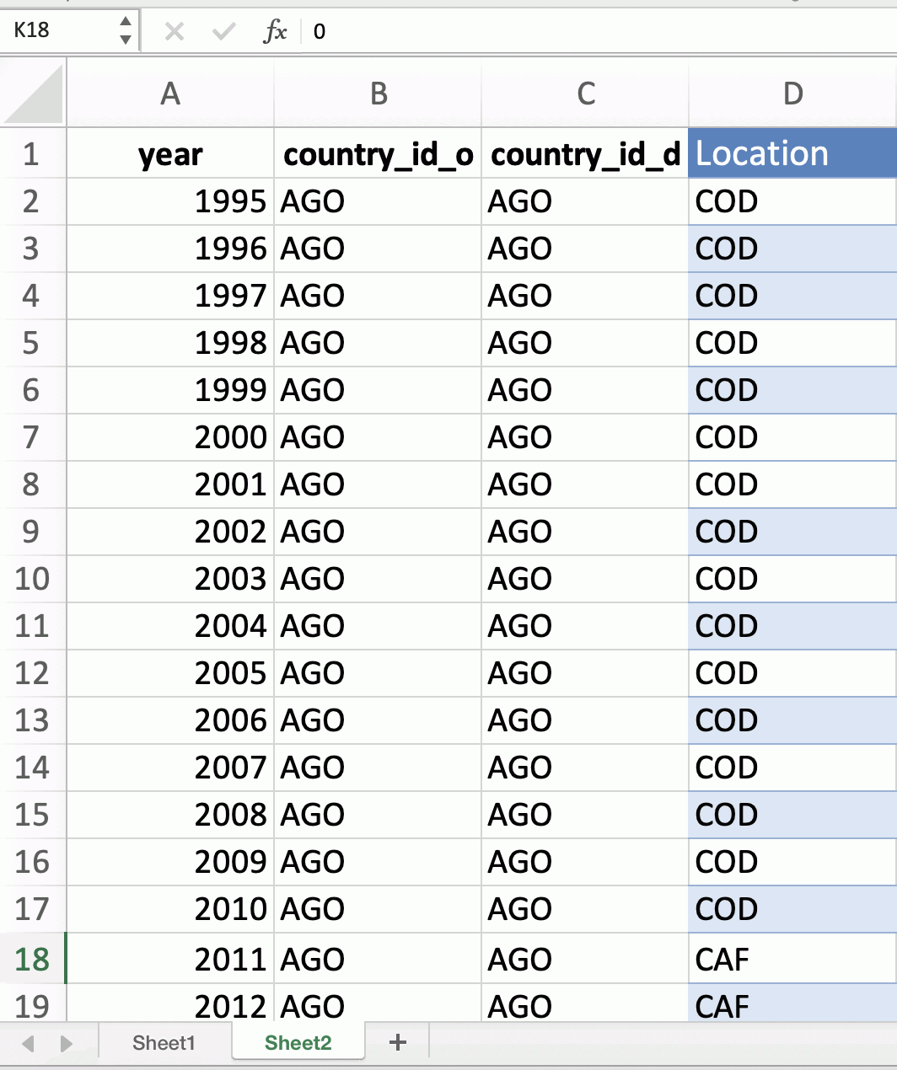Select the Sheet2 tab

[x=298, y=1043]
